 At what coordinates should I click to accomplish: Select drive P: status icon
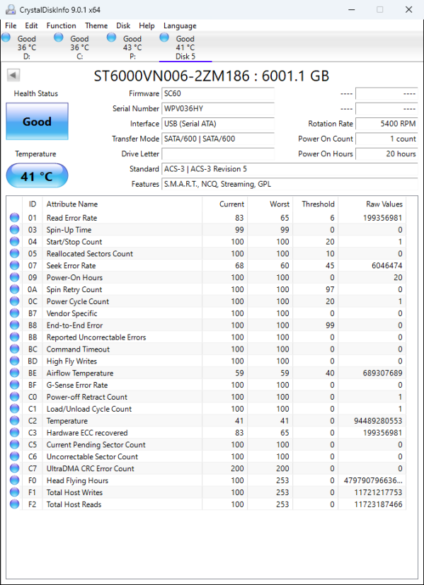(111, 37)
